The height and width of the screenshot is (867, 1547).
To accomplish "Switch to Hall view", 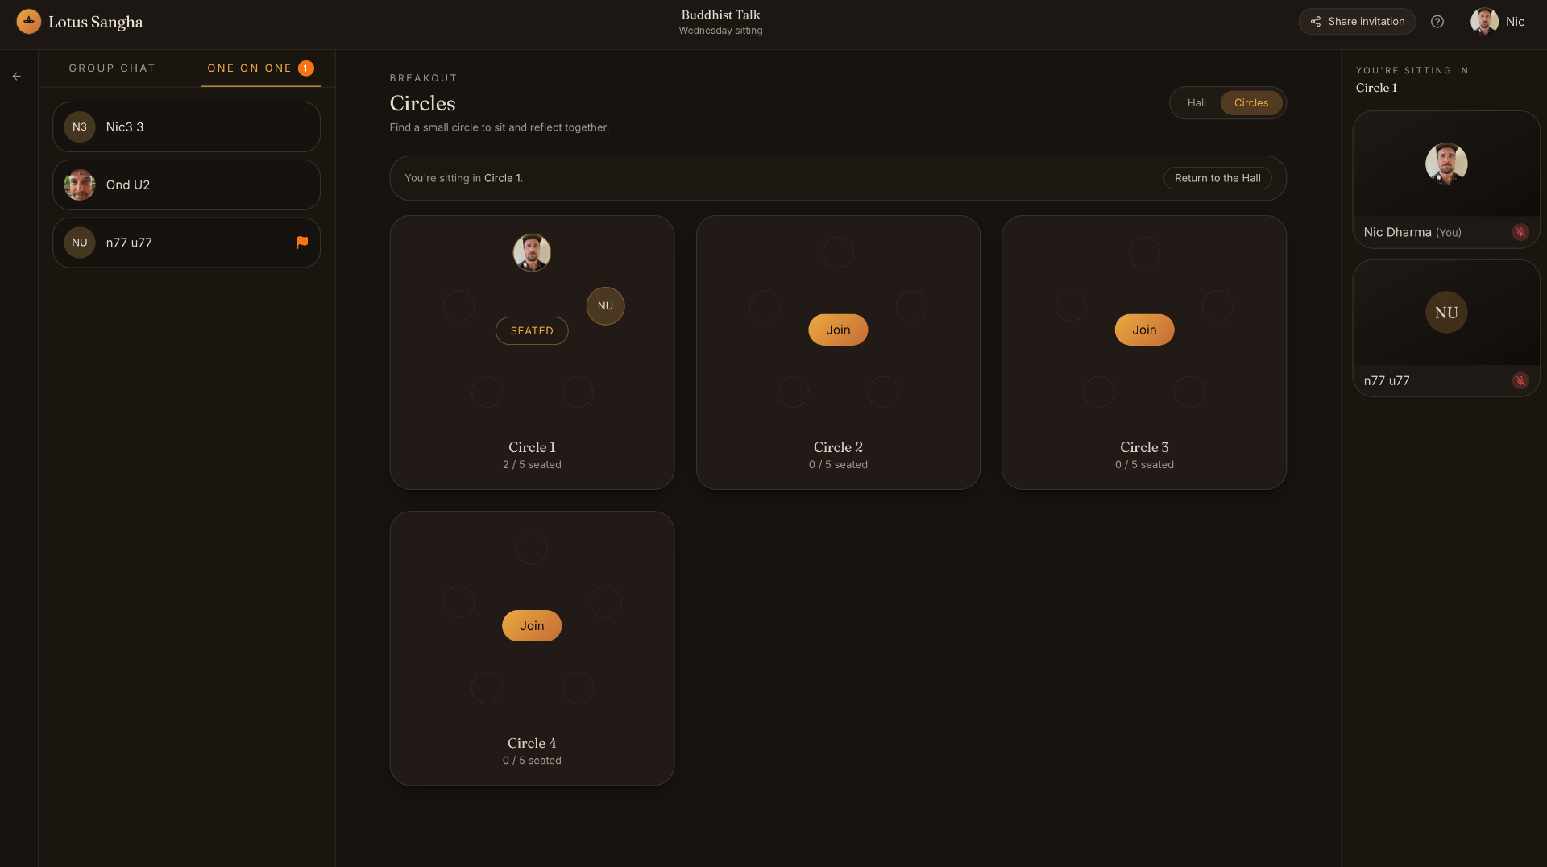I will point(1197,103).
